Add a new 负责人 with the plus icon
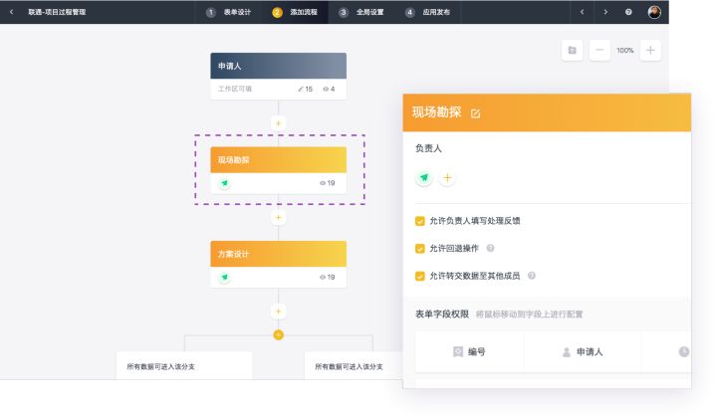This screenshot has height=420, width=717. click(447, 178)
